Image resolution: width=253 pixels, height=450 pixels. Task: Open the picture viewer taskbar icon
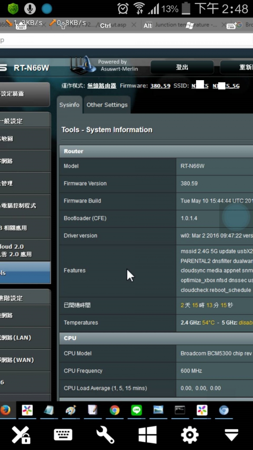tap(158, 410)
